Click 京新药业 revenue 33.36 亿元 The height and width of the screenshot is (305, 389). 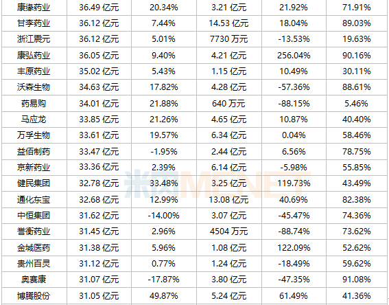click(x=99, y=167)
